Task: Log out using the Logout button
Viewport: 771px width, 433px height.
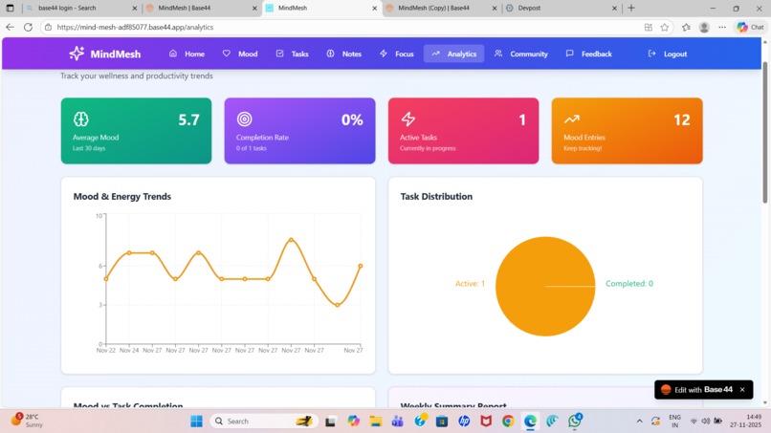Action: tap(668, 54)
